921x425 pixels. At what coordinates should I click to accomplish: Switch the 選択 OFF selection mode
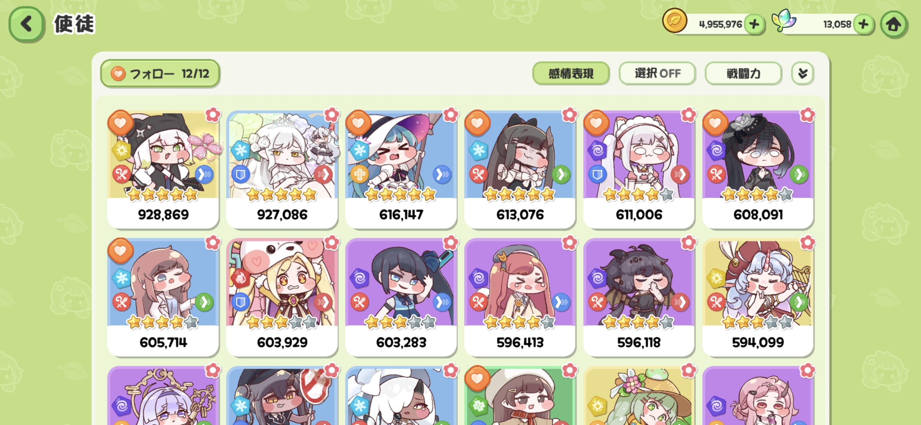[x=657, y=73]
